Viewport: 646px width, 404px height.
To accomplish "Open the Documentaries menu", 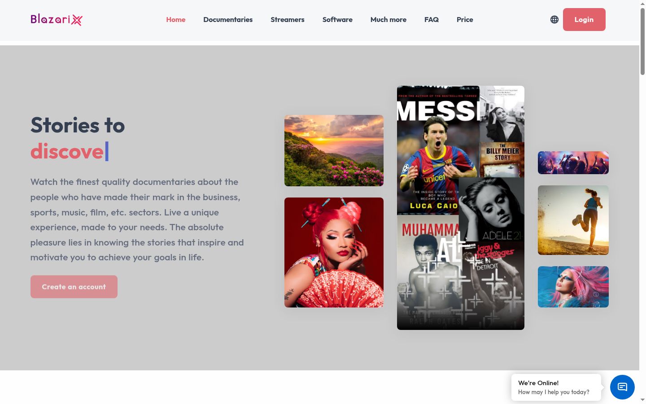I will [228, 19].
